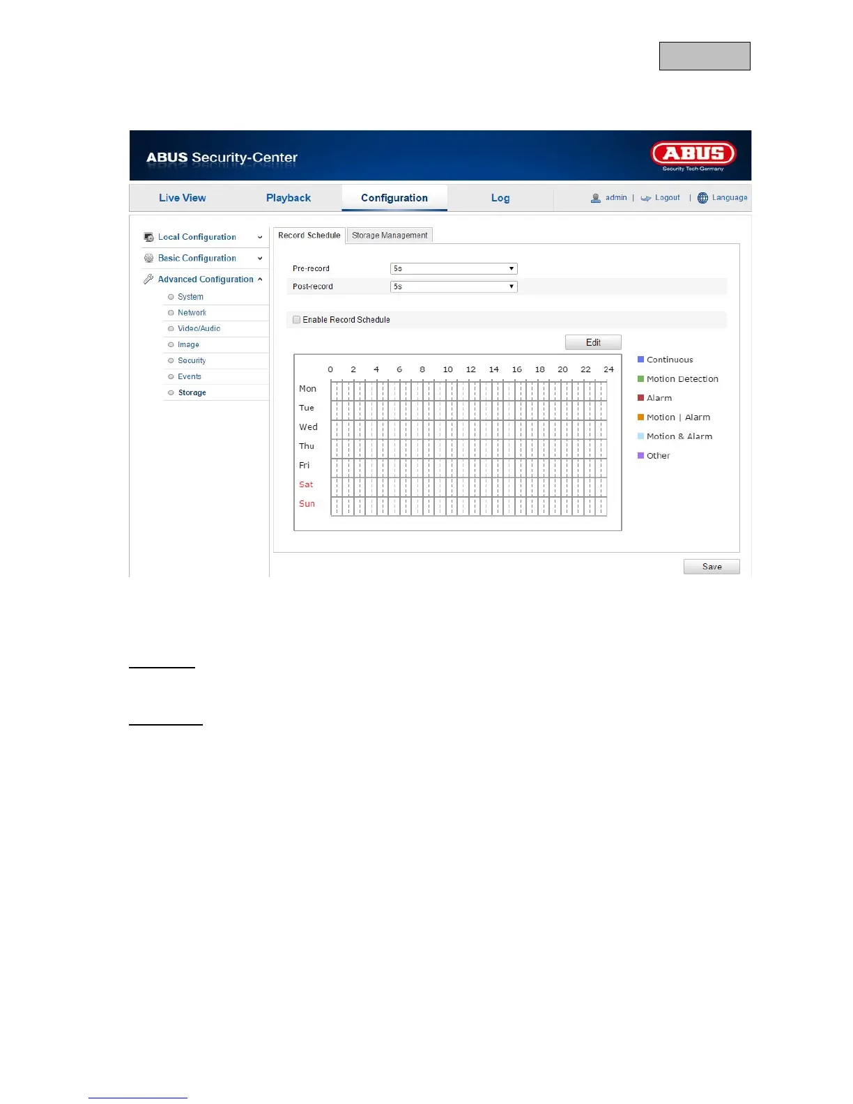Click the 'Post-record' label text

pyautogui.click(x=313, y=286)
